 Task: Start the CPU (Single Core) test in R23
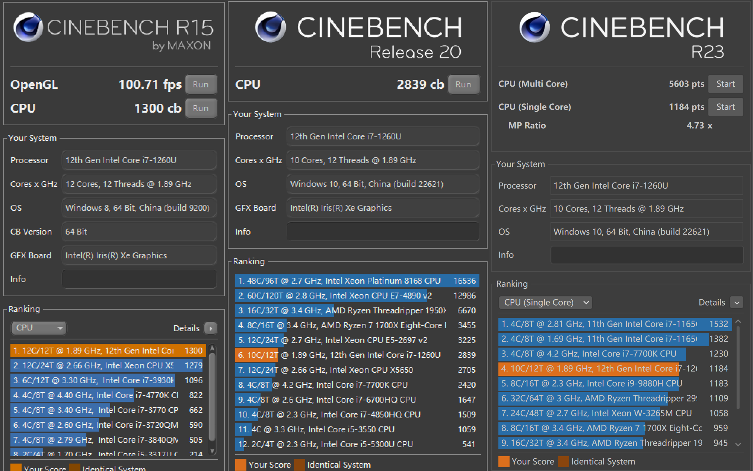pos(725,107)
